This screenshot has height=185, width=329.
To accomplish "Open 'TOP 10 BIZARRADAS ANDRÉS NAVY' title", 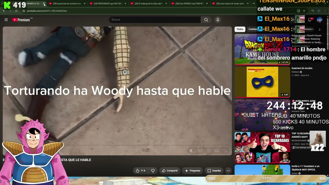I will tap(300, 135).
